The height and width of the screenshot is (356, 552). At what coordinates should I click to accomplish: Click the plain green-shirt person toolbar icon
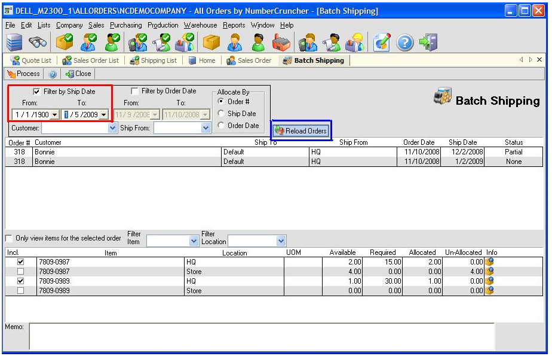pyautogui.click(x=258, y=42)
